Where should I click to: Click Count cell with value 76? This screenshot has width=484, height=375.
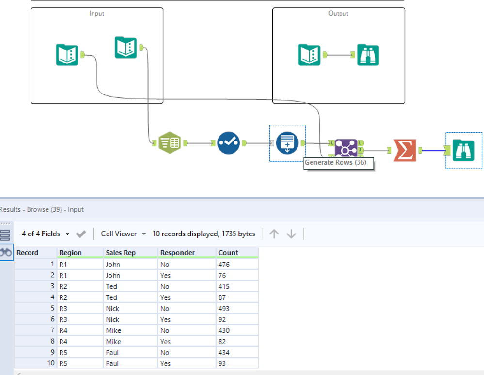(x=237, y=275)
